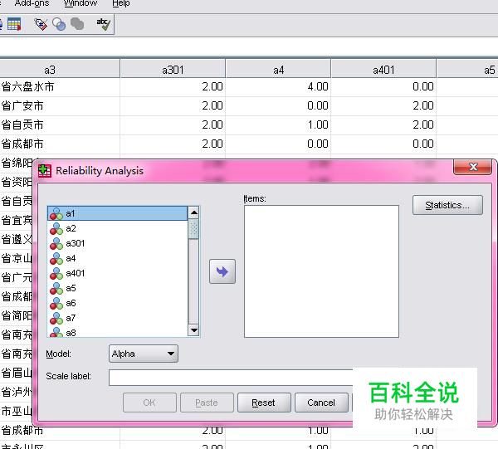498x449 pixels.
Task: Select variable a7 in the list
Action: (117, 318)
